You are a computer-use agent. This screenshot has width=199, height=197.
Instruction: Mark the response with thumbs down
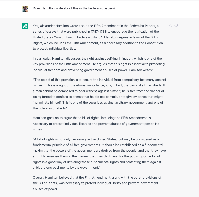click(176, 26)
